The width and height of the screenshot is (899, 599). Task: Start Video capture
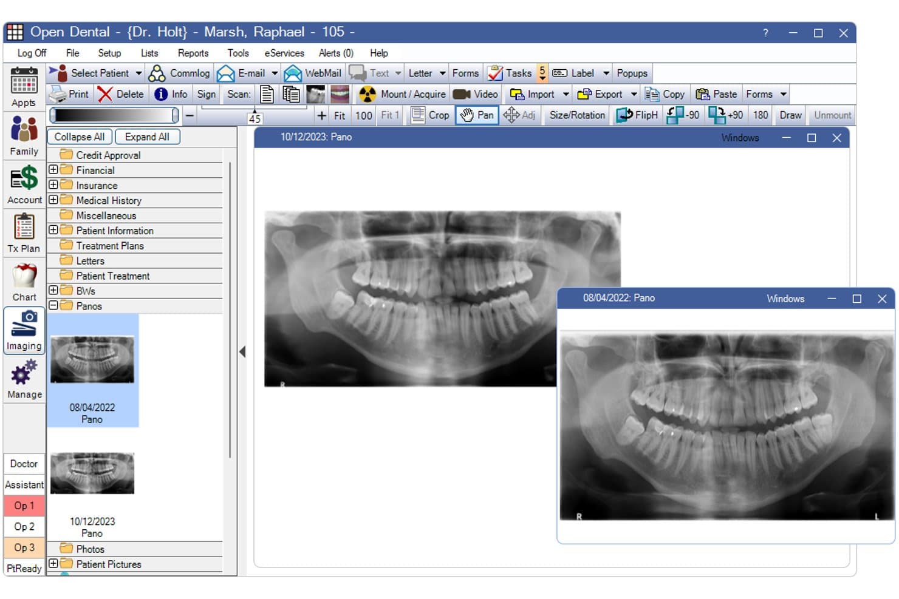[476, 94]
